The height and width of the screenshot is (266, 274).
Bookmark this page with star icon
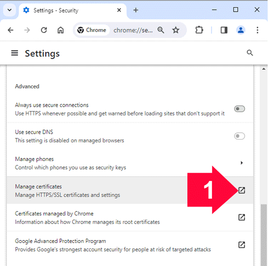(176, 30)
